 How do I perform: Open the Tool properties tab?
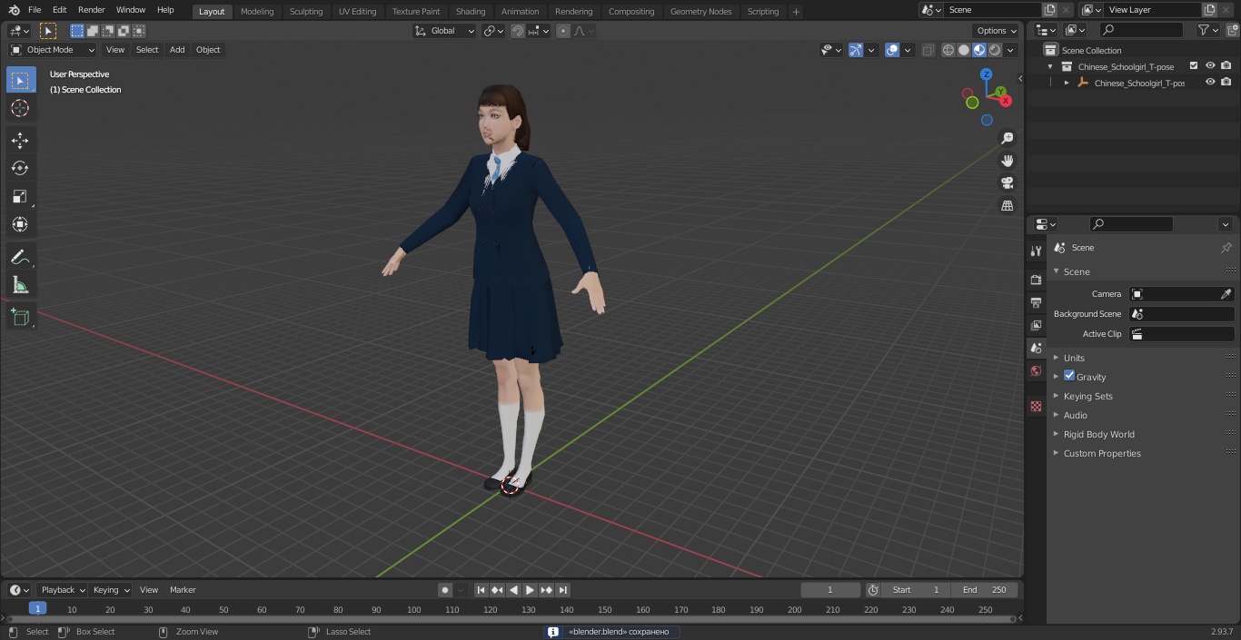[x=1036, y=251]
